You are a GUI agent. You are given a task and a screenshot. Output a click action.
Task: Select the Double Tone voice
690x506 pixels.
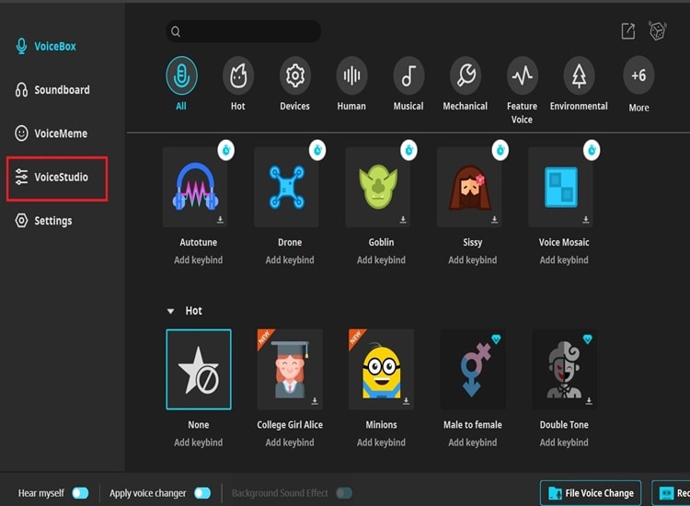point(564,369)
